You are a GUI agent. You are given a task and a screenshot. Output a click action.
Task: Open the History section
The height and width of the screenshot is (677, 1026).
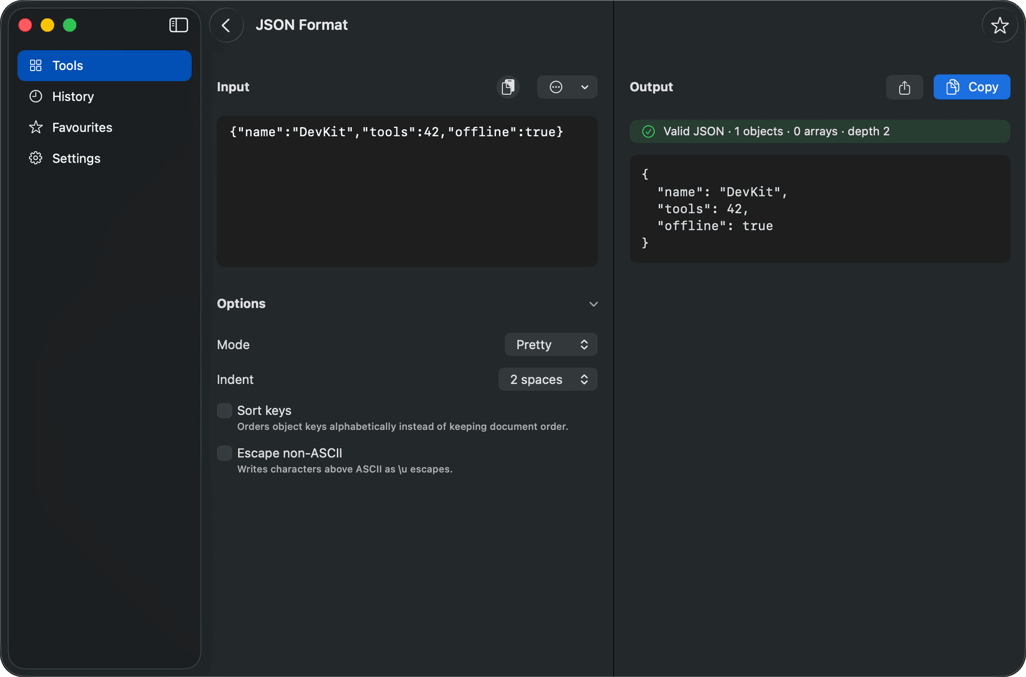tap(105, 97)
